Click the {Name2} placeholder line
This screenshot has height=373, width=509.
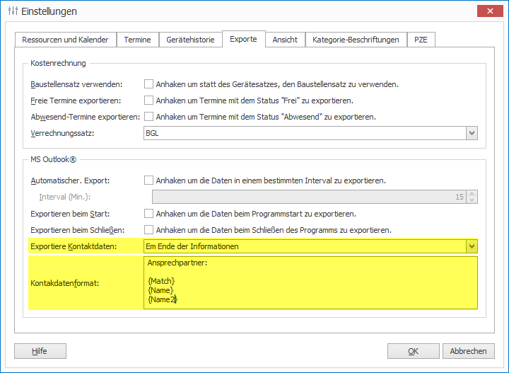(x=163, y=299)
